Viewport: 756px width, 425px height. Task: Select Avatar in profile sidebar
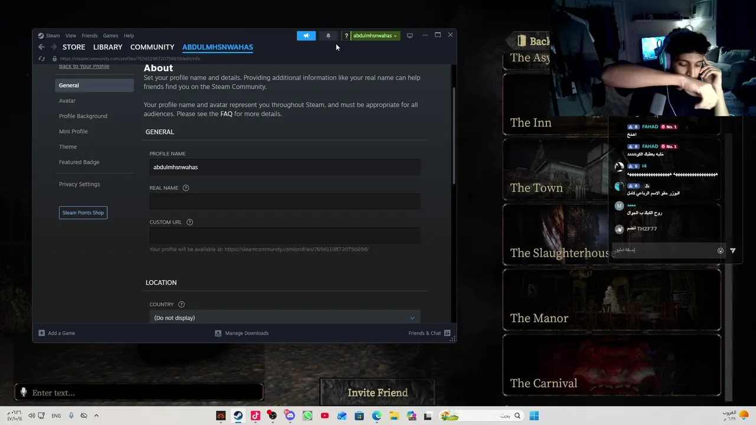[x=67, y=100]
